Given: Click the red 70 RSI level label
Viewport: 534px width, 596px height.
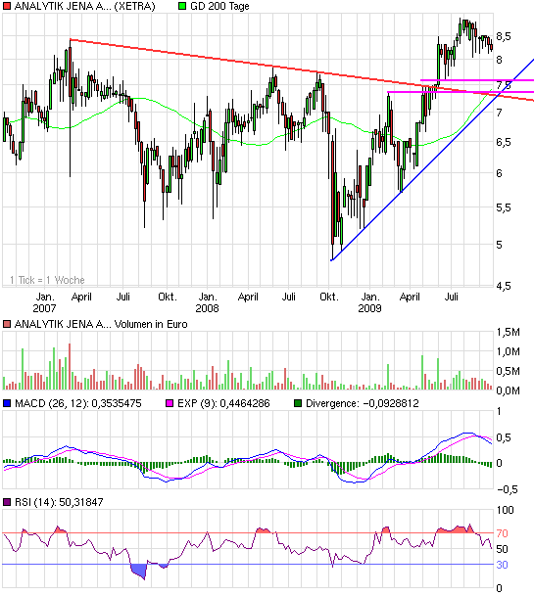Looking at the screenshot, I should click(x=502, y=533).
